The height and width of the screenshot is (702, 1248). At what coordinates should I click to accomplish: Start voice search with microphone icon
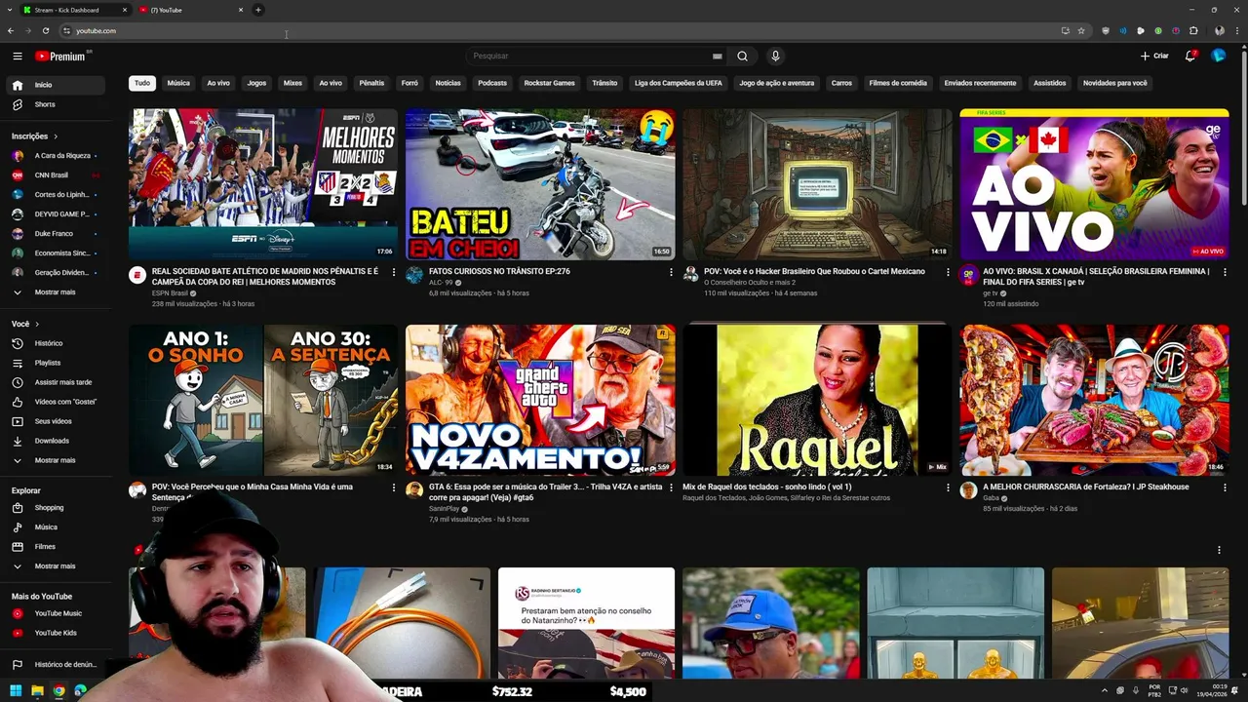point(775,56)
